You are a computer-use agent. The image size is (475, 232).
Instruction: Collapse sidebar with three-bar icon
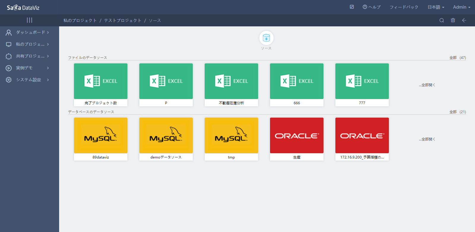click(29, 20)
